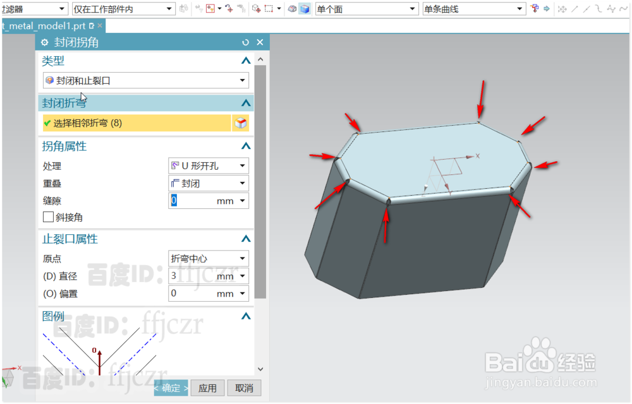Viewport: 632px width, 404px height.
Task: Click the red-blue curve rule icon after 单条曲线
Action: [x=535, y=8]
